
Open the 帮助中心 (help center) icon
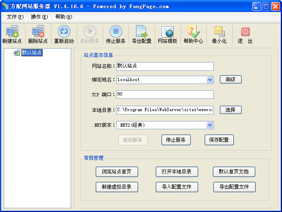pos(193,34)
